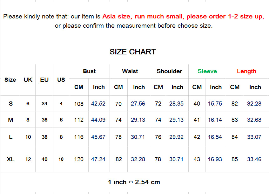Screen dimensions: 269x194
Task: Click the SIZE CHART title
Action: point(133,52)
